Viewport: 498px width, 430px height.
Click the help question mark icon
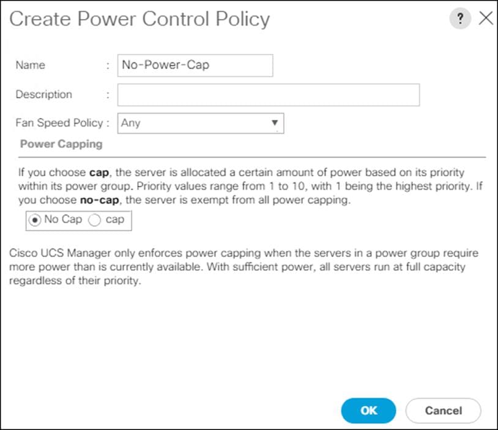(460, 18)
